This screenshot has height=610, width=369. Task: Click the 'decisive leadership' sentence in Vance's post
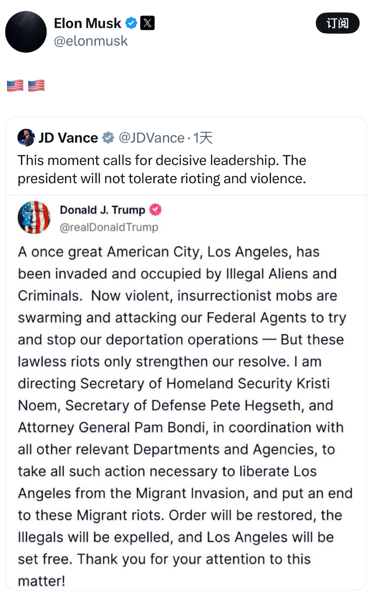pos(149,160)
